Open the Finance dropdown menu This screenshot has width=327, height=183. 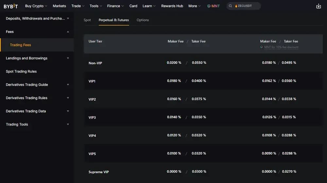point(115,6)
